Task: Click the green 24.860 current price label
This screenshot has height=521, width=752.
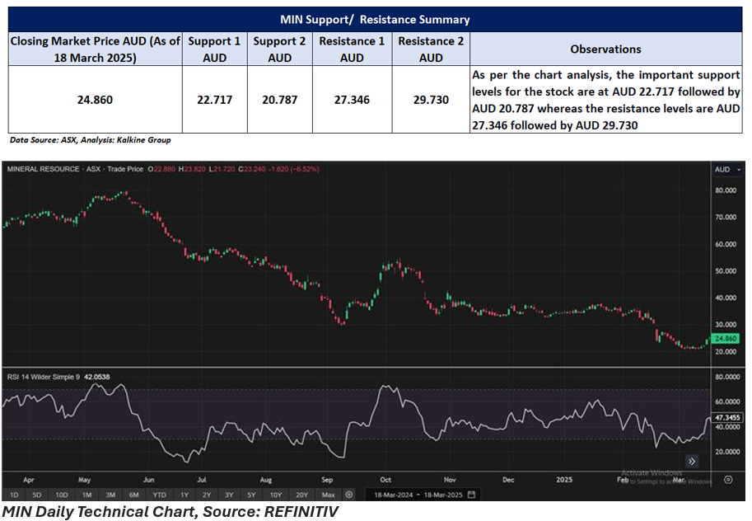Action: [x=726, y=339]
